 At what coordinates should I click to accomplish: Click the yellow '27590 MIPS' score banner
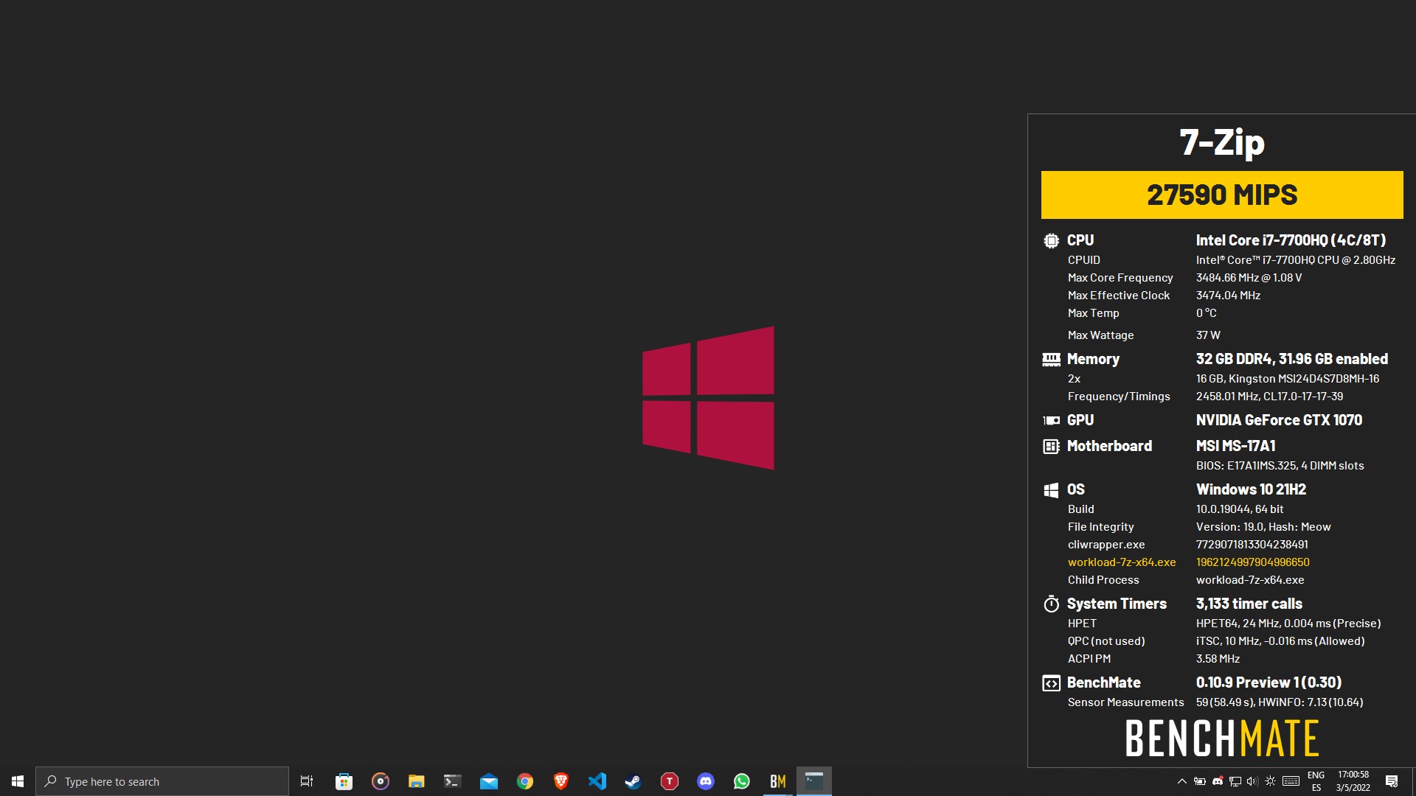1222,195
